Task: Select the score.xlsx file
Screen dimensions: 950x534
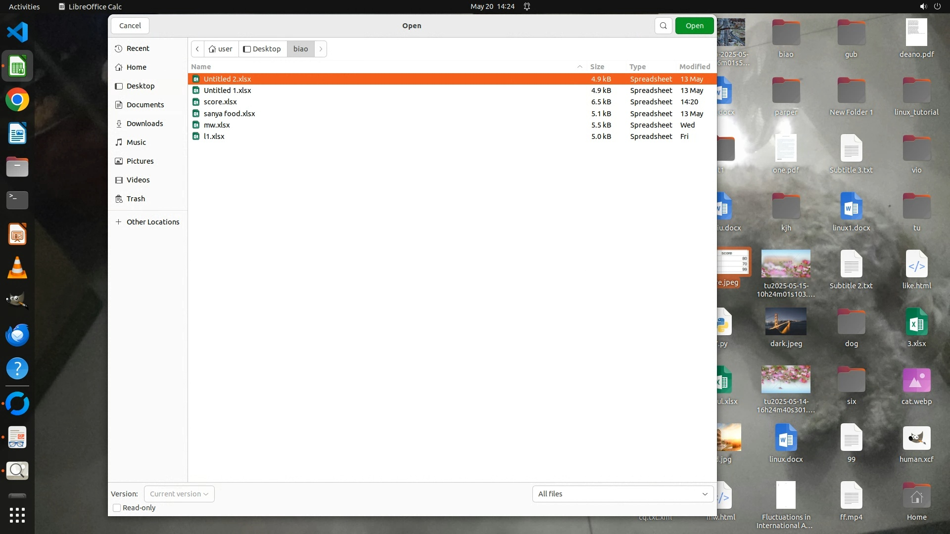Action: pyautogui.click(x=220, y=102)
